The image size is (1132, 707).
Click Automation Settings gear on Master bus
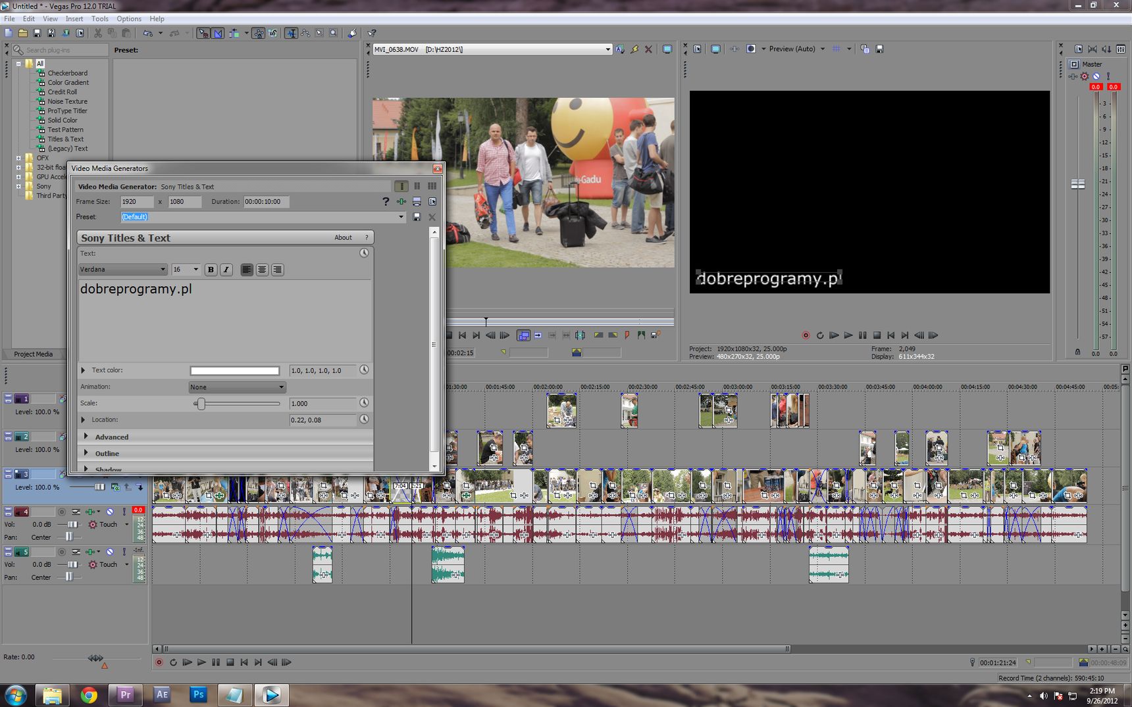point(1085,76)
